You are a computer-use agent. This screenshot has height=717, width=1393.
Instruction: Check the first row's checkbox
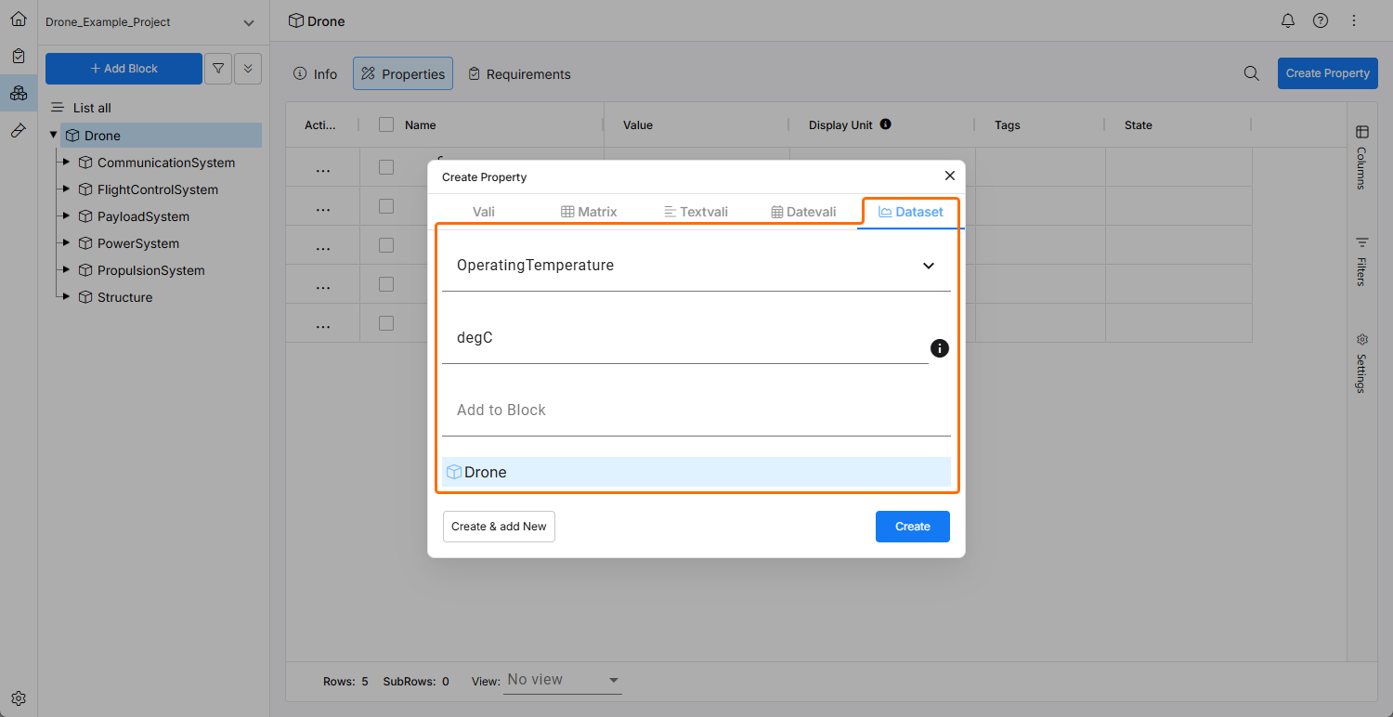(386, 167)
